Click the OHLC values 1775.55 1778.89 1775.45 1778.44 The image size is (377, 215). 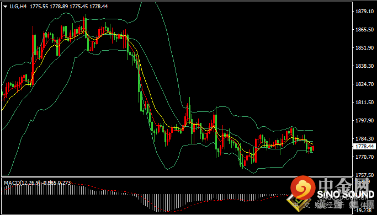69,7
